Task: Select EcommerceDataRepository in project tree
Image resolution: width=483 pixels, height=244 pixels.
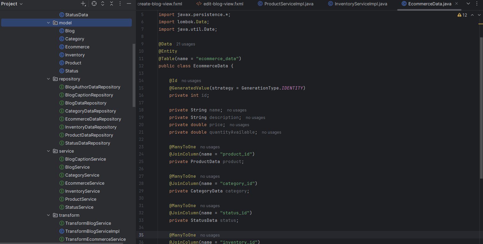Action: (93, 119)
